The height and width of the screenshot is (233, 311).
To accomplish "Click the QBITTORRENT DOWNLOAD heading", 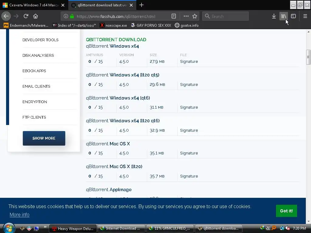I will point(116,40).
